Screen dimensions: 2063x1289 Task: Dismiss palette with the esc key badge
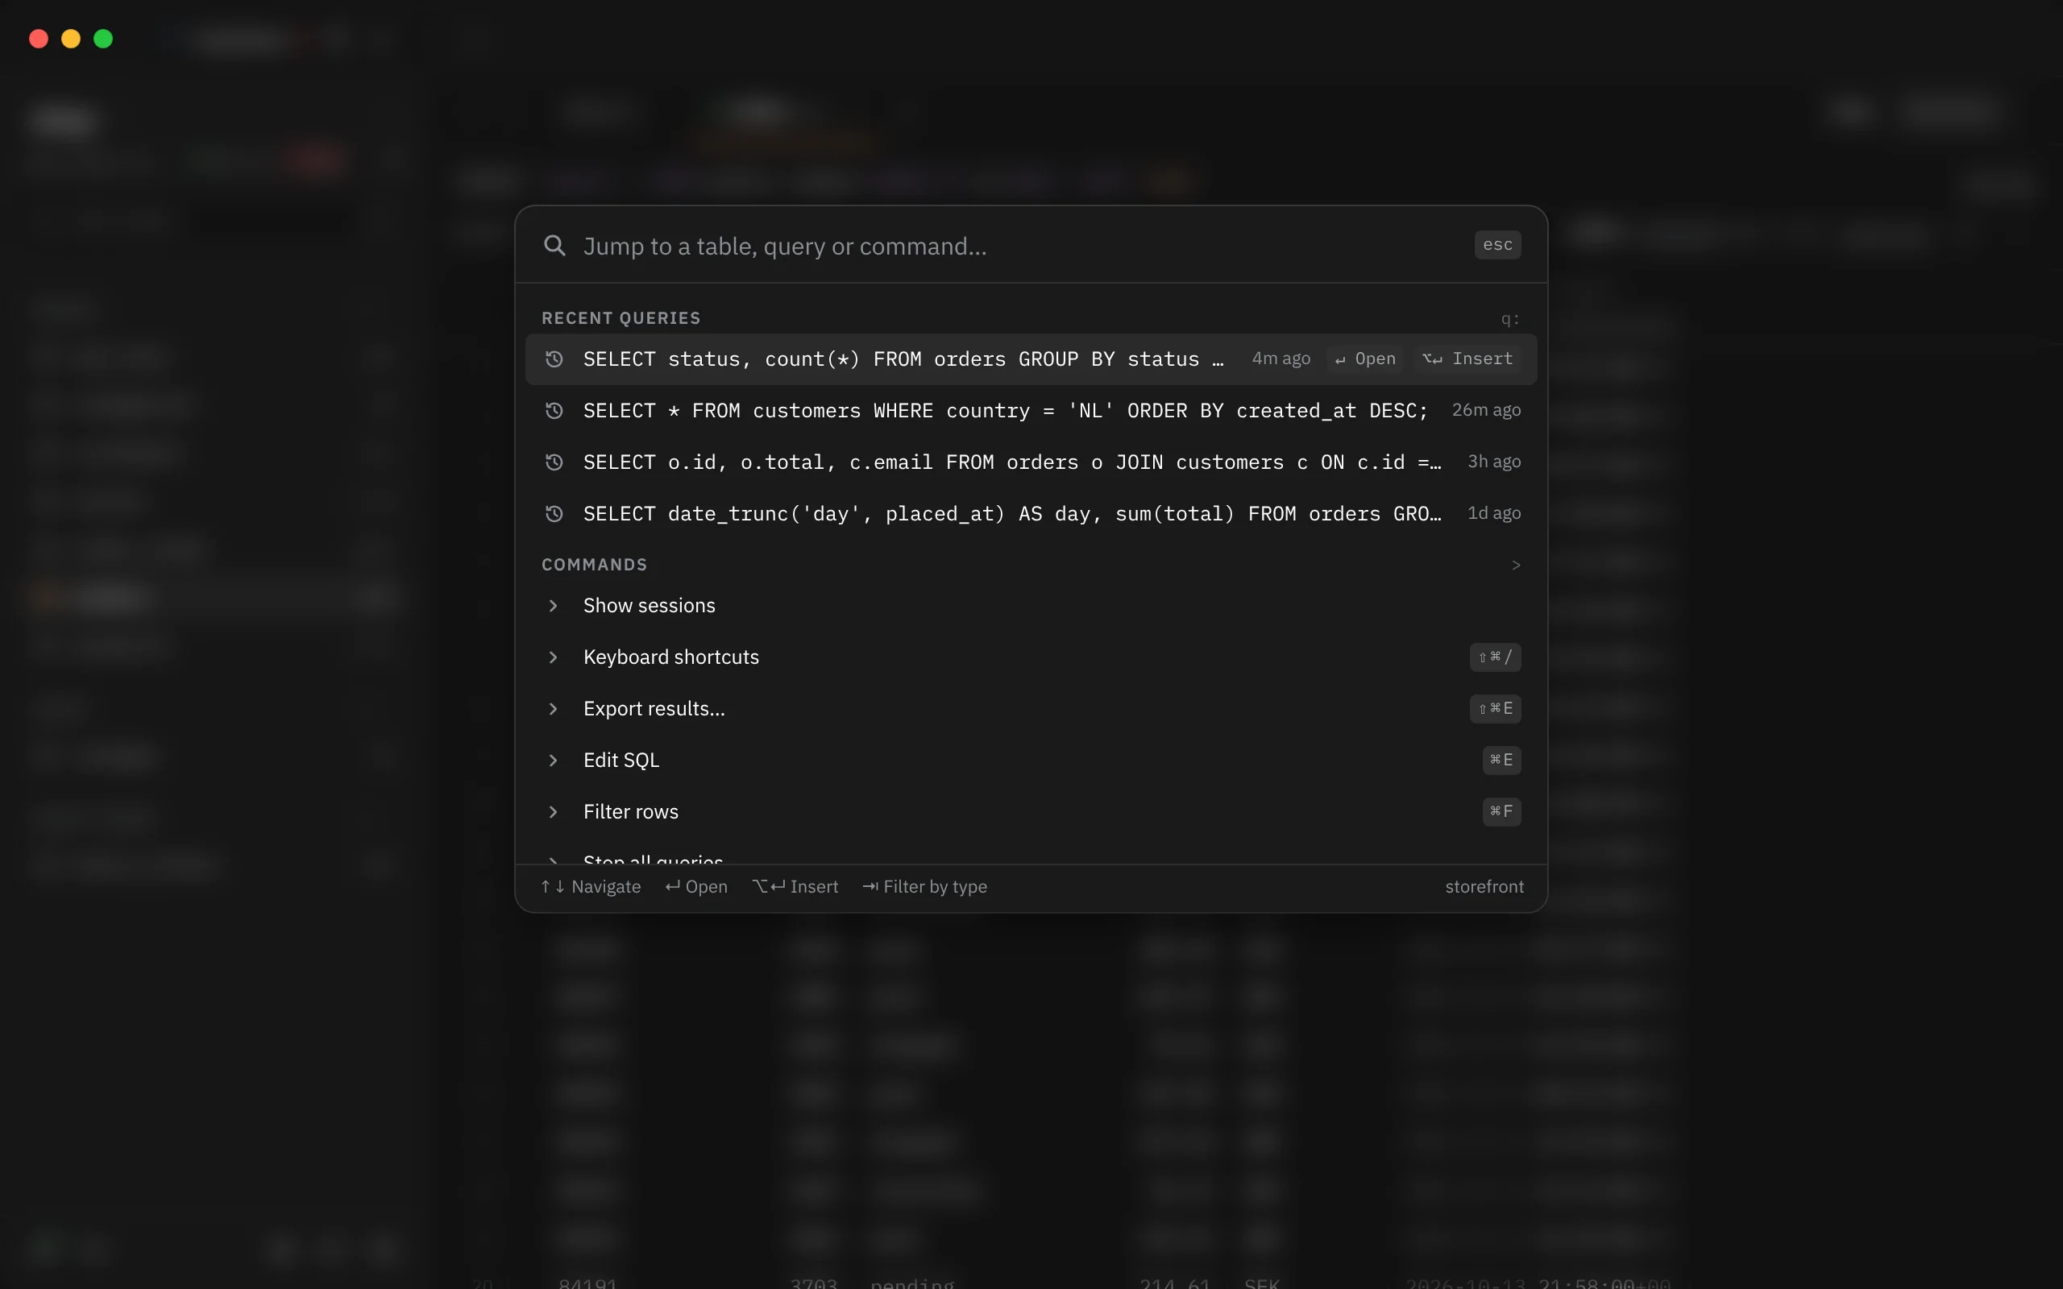coord(1497,245)
